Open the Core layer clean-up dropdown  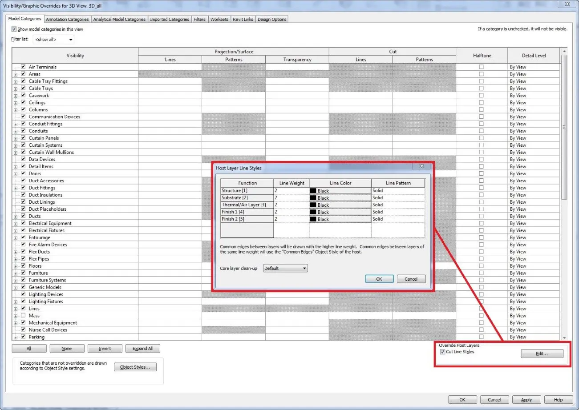click(x=285, y=268)
